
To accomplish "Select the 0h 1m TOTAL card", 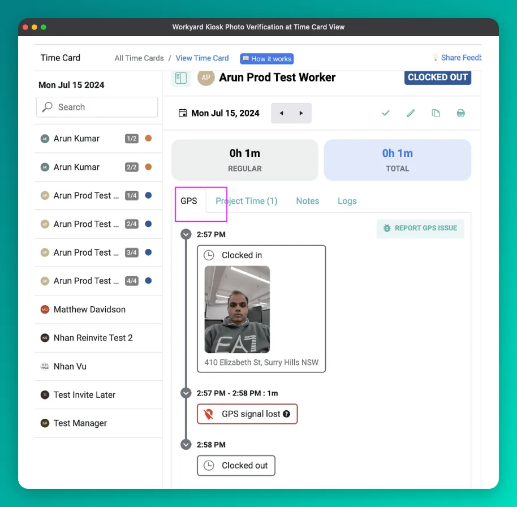I will pyautogui.click(x=397, y=160).
